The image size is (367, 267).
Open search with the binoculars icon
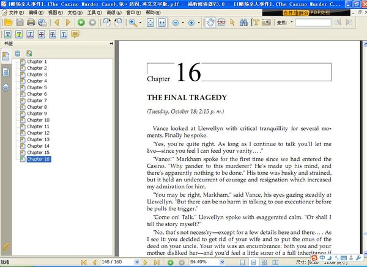[x=243, y=23]
